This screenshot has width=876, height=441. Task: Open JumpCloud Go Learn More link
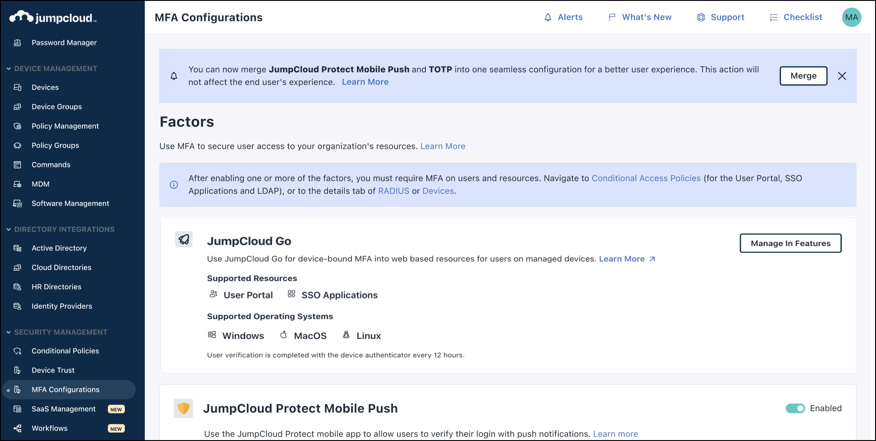click(x=627, y=259)
